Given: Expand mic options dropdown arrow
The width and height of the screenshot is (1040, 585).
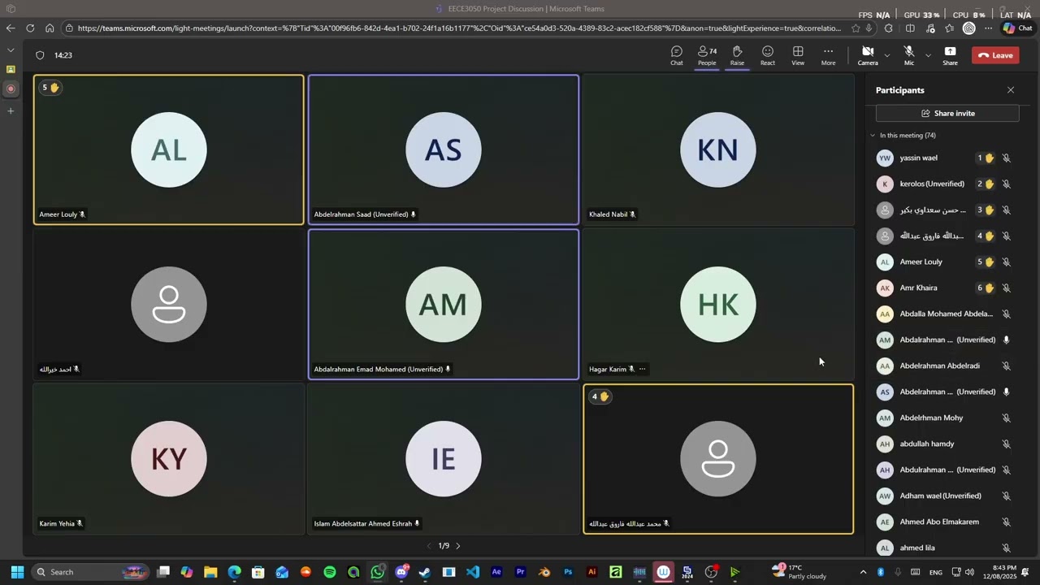Looking at the screenshot, I should pos(928,55).
